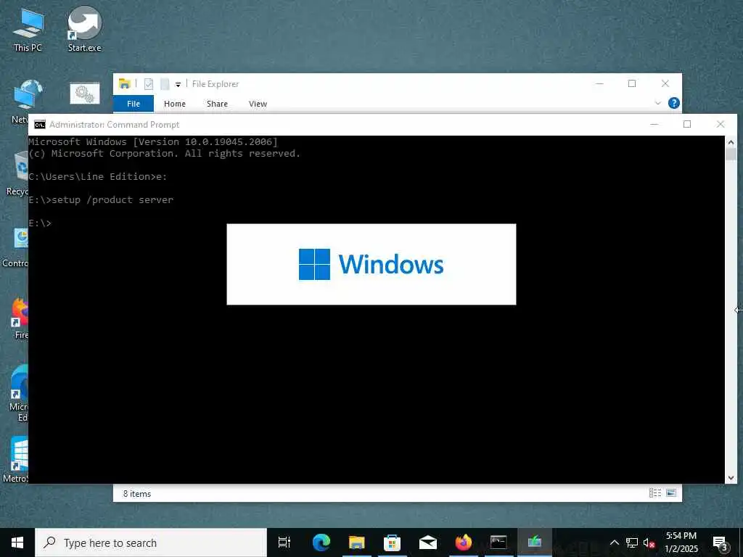This screenshot has height=557, width=743.
Task: Switch to the Share ribbon tab
Action: (217, 104)
